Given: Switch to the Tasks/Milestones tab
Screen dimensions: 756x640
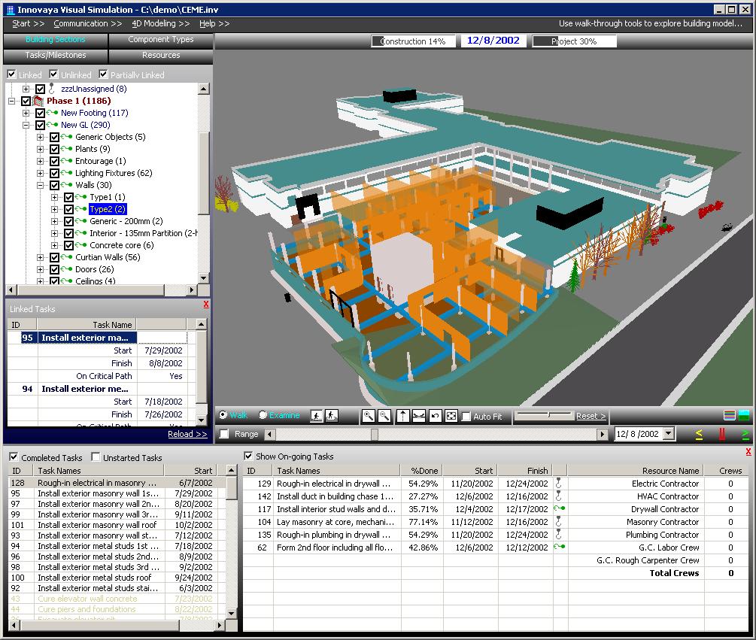Looking at the screenshot, I should click(x=56, y=56).
